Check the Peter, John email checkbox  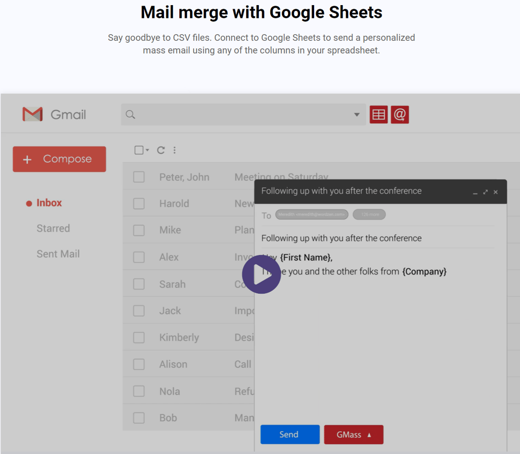pos(139,177)
